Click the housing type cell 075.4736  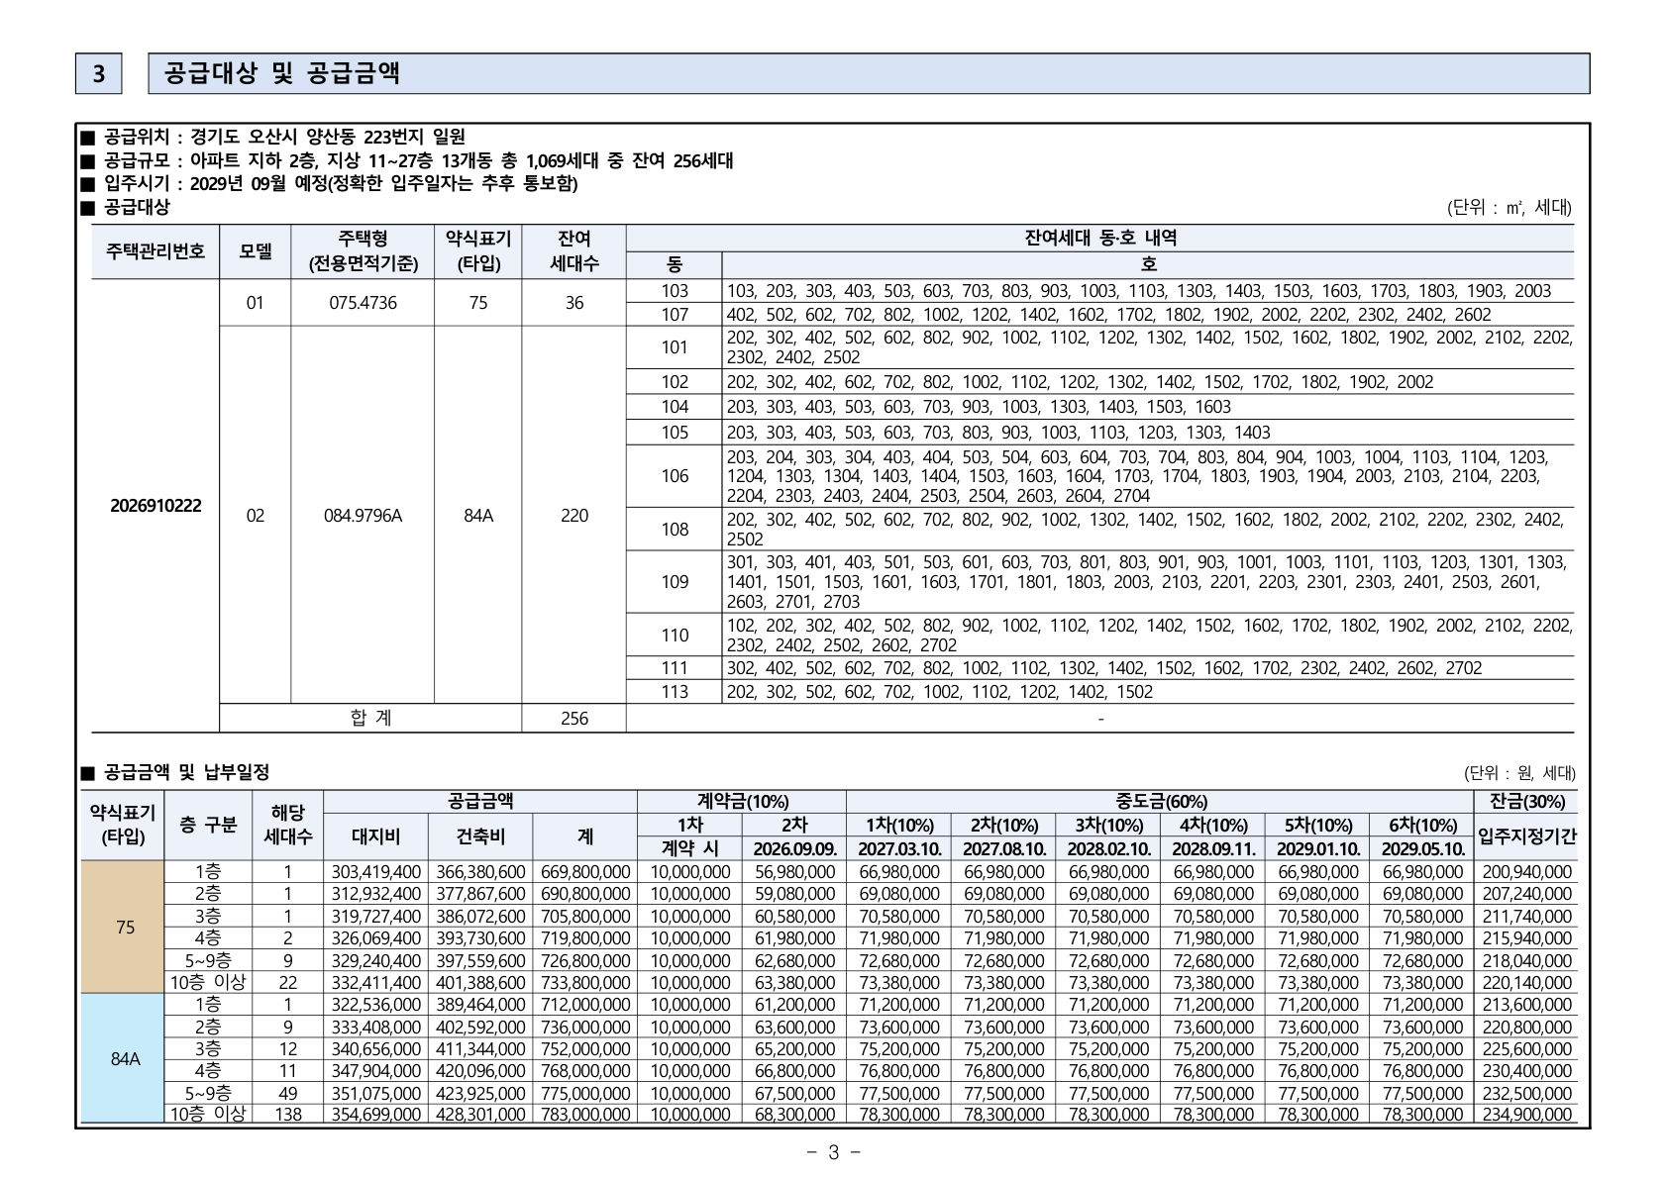tap(363, 303)
